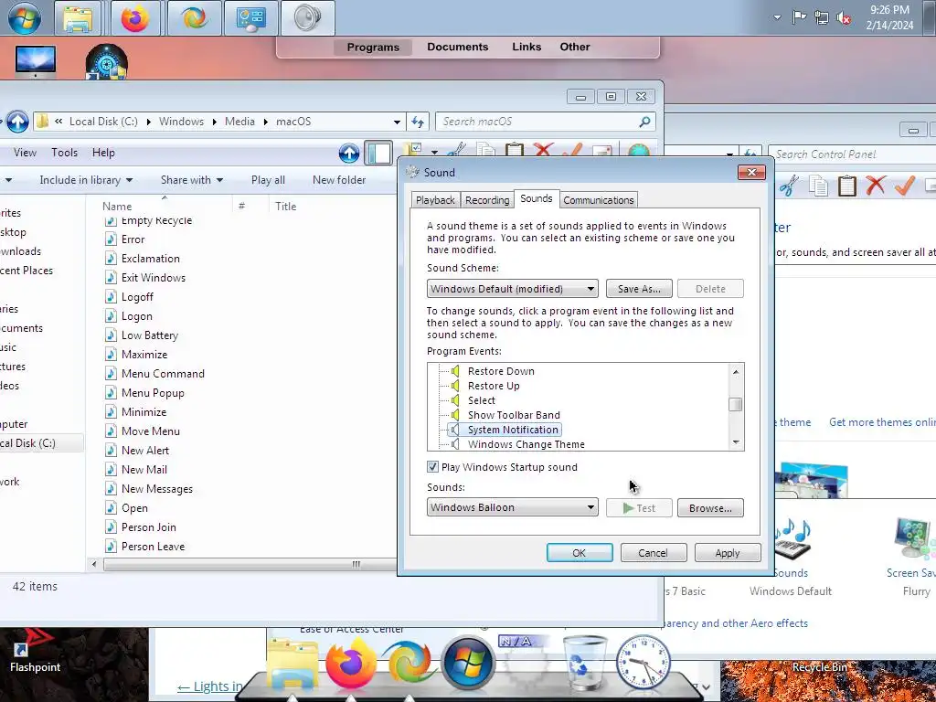Viewport: 936px width, 702px height.
Task: Expand the Share with dropdown
Action: click(192, 180)
